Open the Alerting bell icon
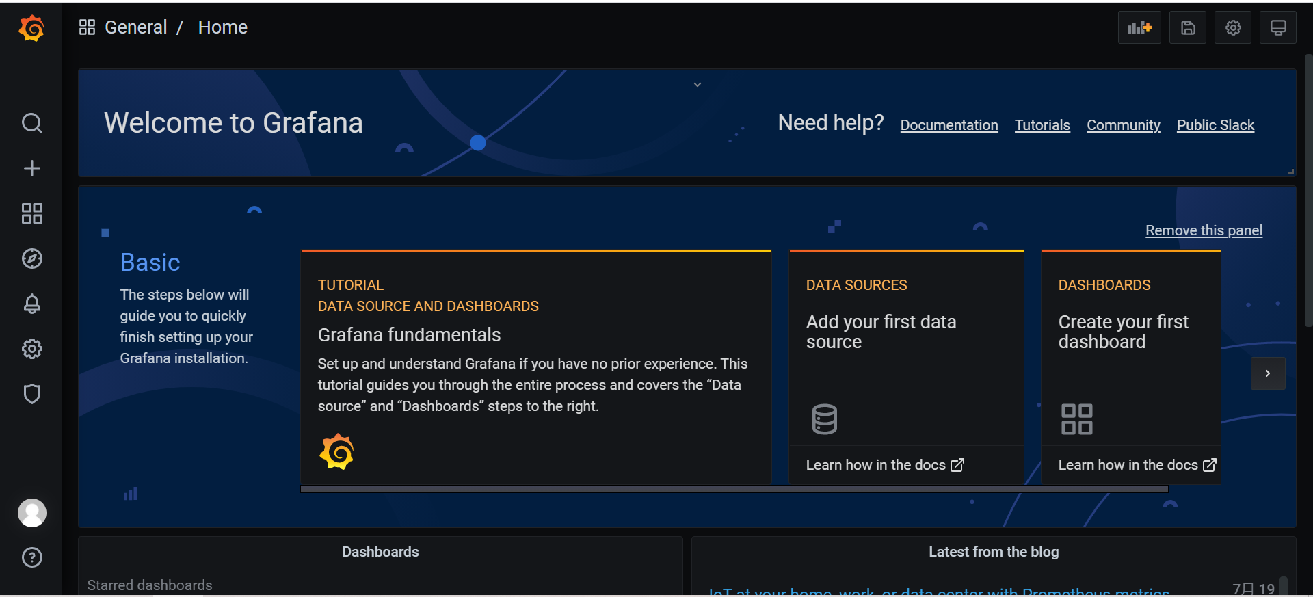 coord(31,304)
